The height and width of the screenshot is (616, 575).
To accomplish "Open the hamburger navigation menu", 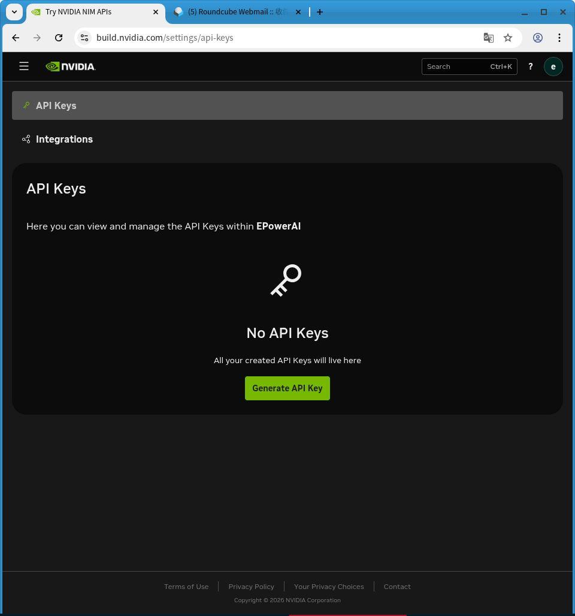I will (x=24, y=66).
